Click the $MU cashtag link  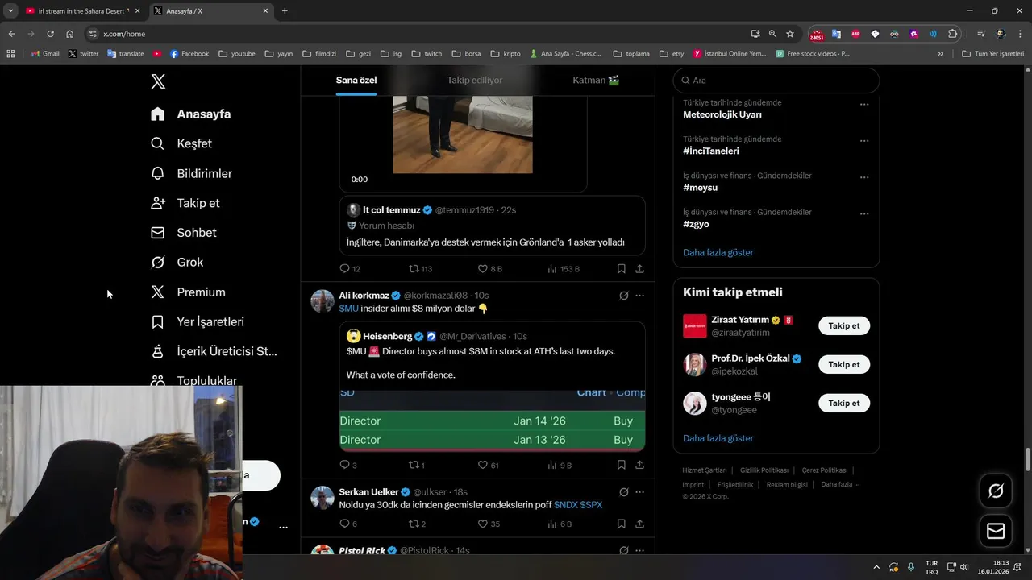click(x=348, y=309)
